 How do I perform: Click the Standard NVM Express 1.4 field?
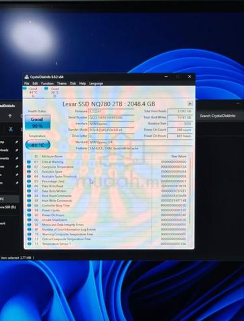click(141, 142)
